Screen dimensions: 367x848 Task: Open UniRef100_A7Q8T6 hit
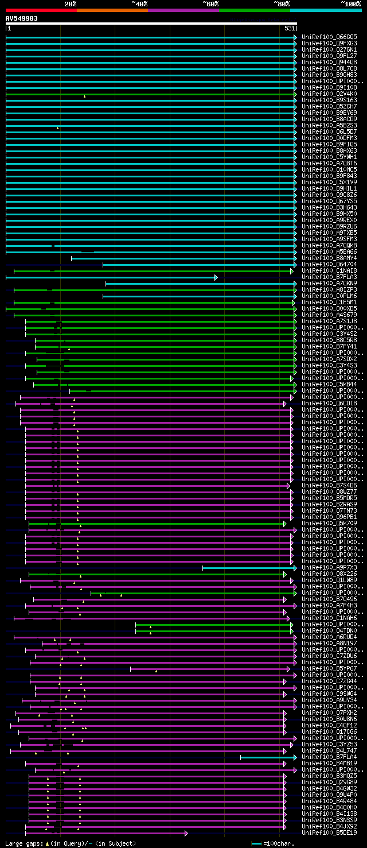[329, 163]
